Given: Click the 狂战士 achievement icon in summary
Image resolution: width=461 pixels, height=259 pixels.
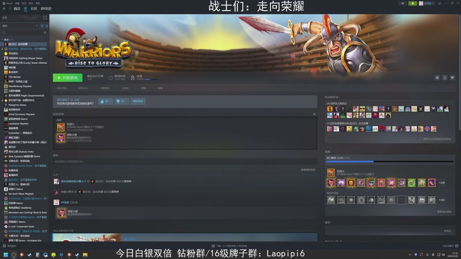Looking at the screenshot, I should tap(61, 127).
